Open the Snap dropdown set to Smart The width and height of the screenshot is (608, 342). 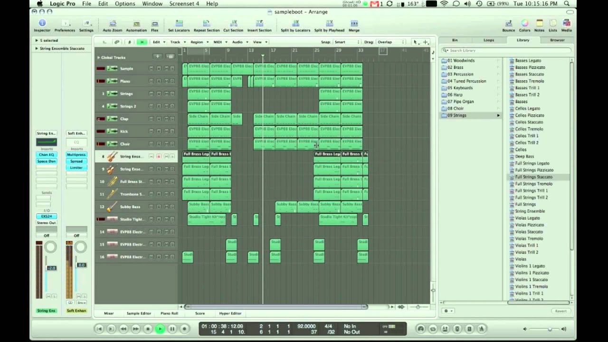pos(348,42)
